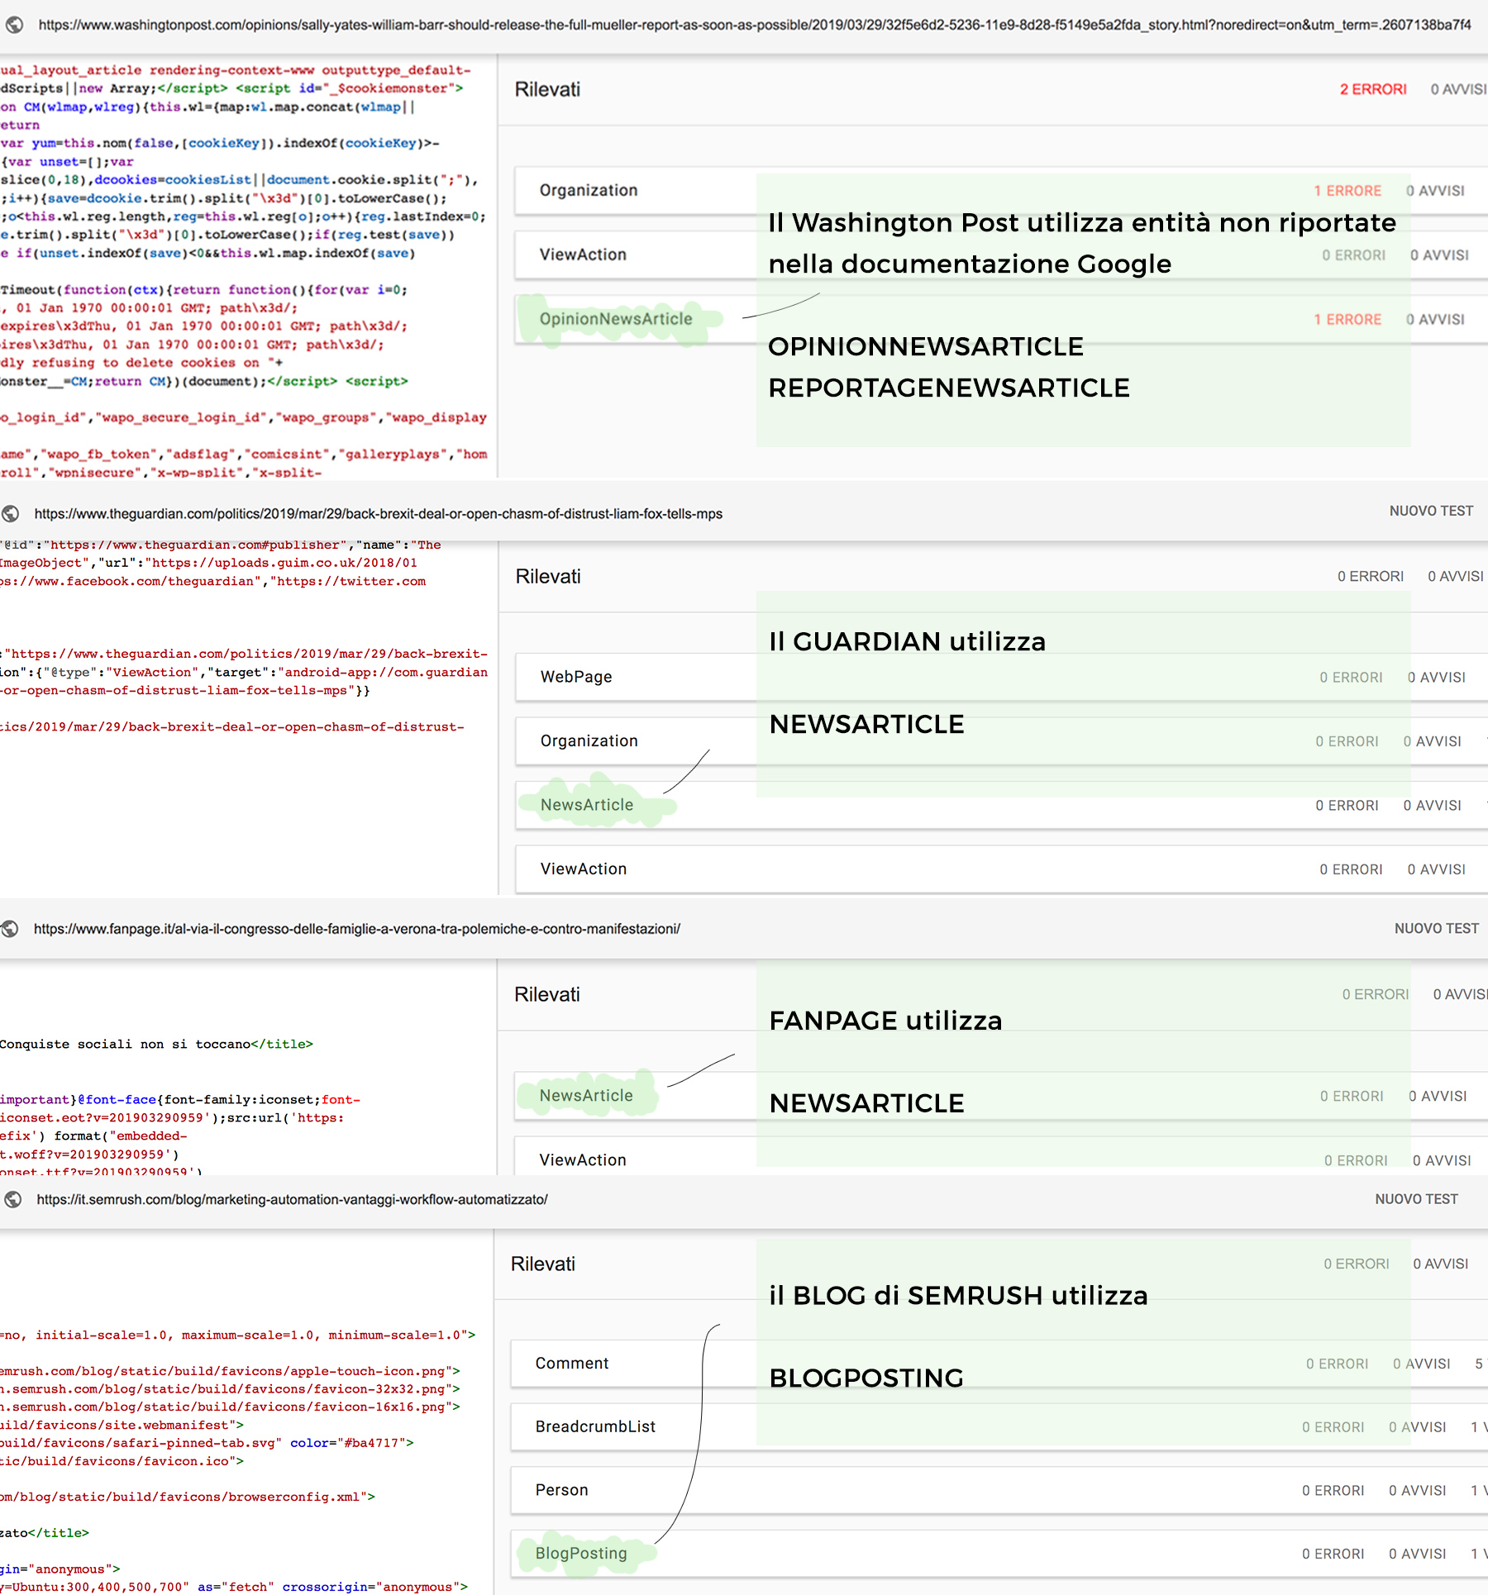Screen dimensions: 1488x1595
Task: Expand NewsArticle row in Guardian results
Action: tap(1001, 805)
